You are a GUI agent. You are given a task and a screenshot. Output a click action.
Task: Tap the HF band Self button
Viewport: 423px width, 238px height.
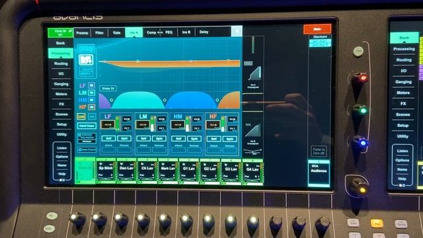(x=213, y=139)
